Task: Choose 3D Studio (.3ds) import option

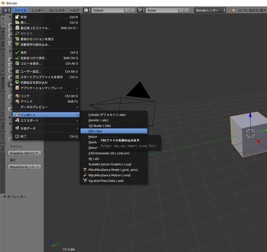Action: pos(114,126)
